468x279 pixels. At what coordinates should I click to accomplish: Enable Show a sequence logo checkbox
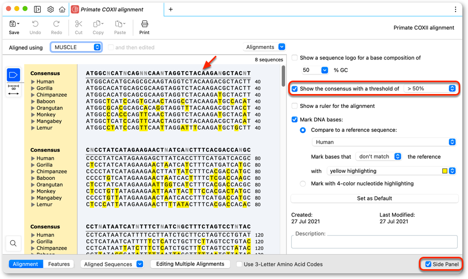pyautogui.click(x=294, y=58)
